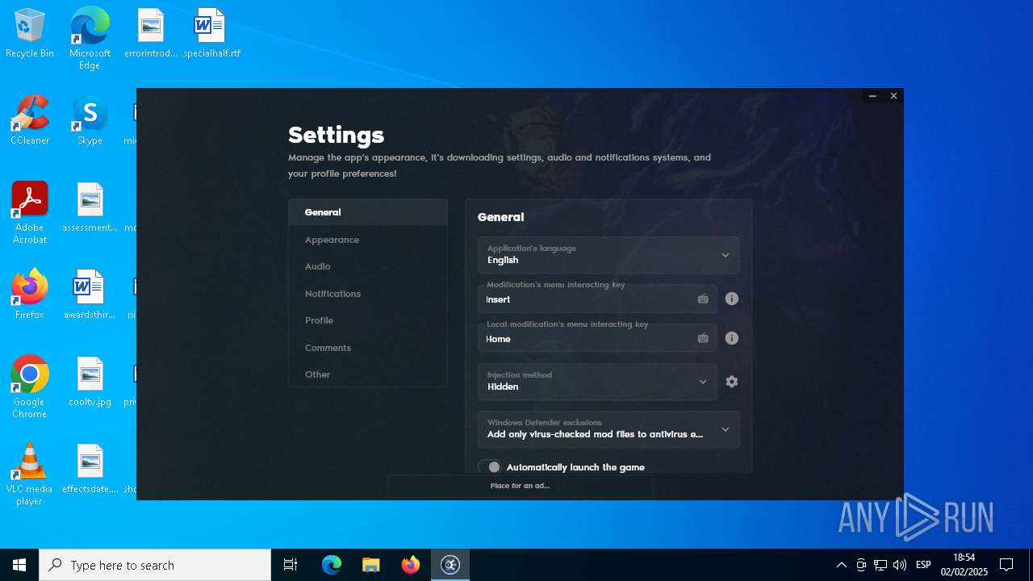The height and width of the screenshot is (581, 1033).
Task: Select assessment image file on desktop
Action: 90,208
